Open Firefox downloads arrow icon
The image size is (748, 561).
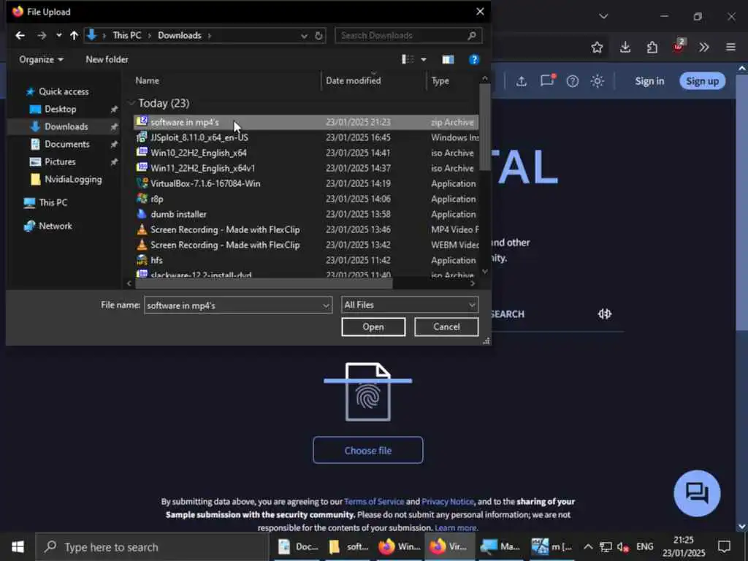(625, 47)
